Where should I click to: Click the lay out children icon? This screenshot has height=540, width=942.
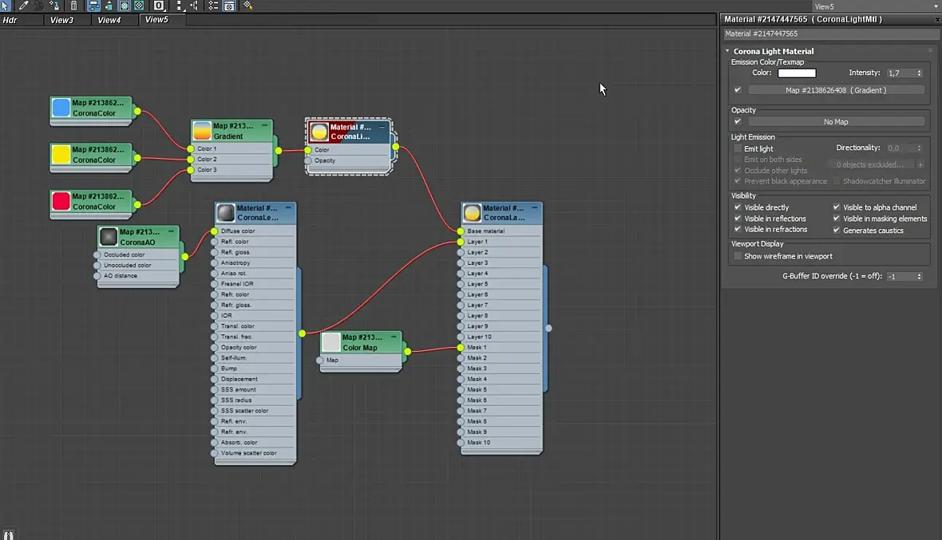pos(195,6)
